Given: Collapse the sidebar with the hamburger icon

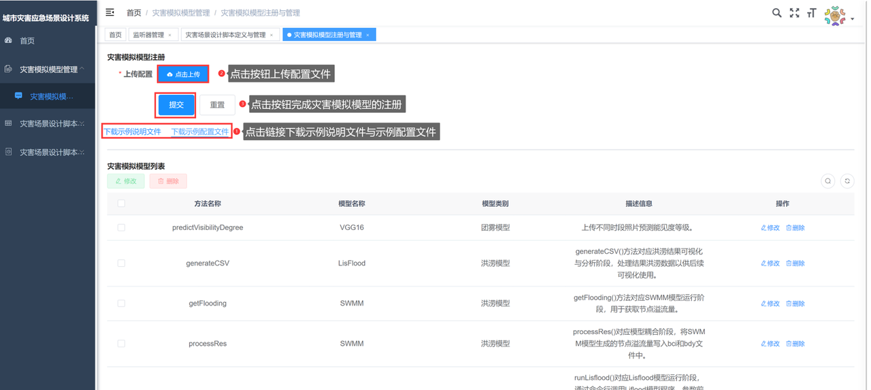Looking at the screenshot, I should pos(110,12).
